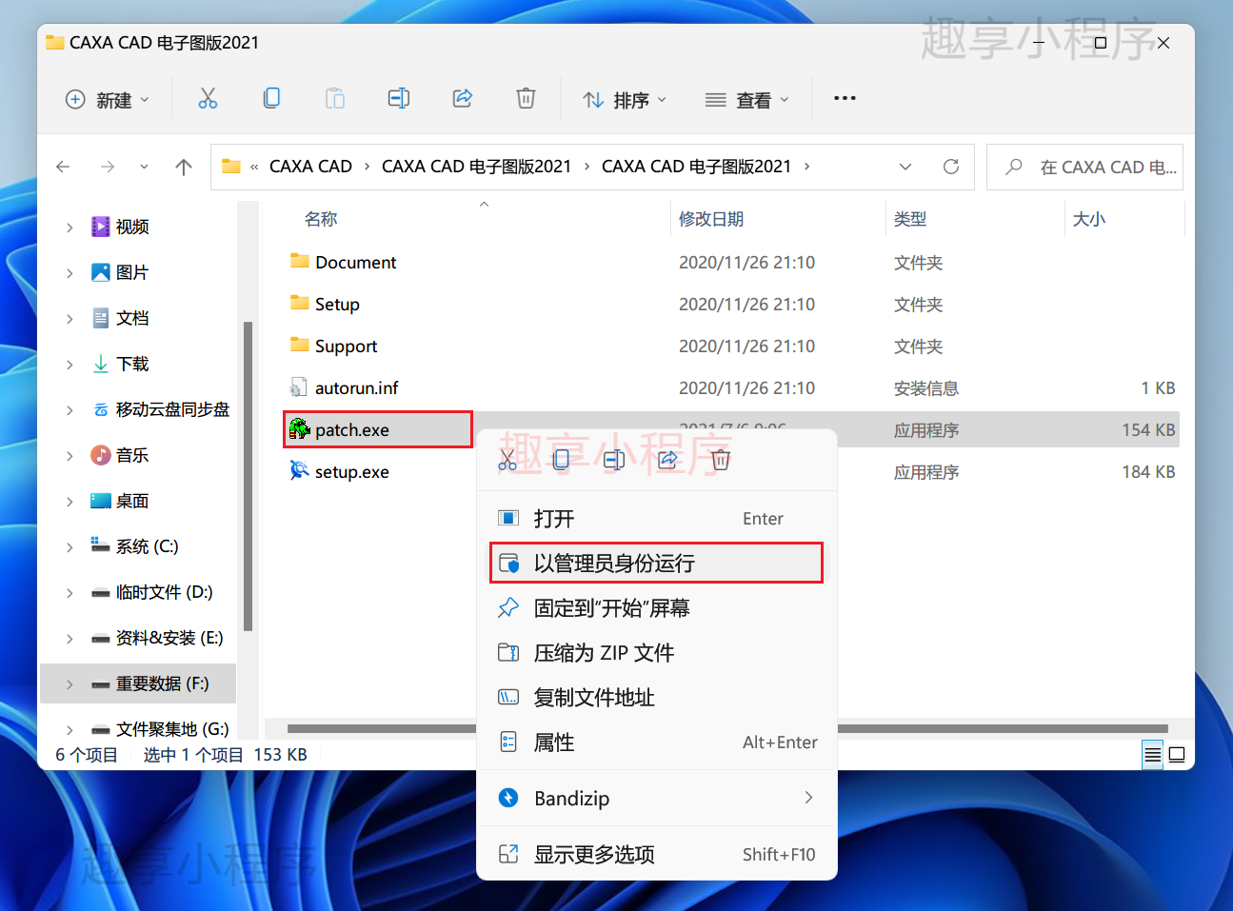Choose Open in the context menu
The image size is (1233, 911).
tap(657, 518)
